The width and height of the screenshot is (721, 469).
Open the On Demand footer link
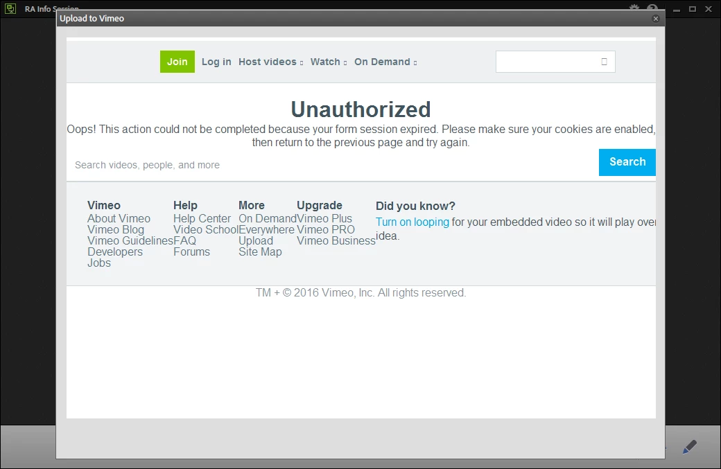point(267,219)
